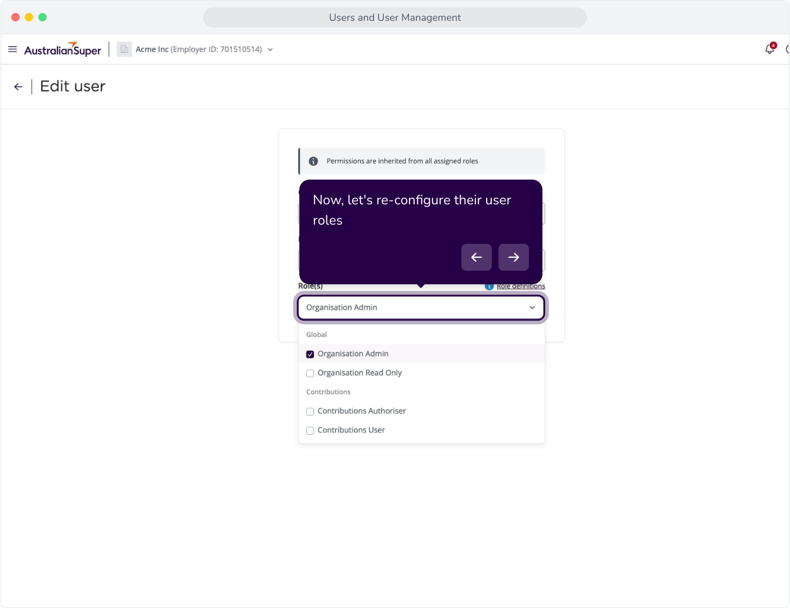This screenshot has width=790, height=608.
Task: Click the Acme Inc building icon
Action: coord(124,50)
